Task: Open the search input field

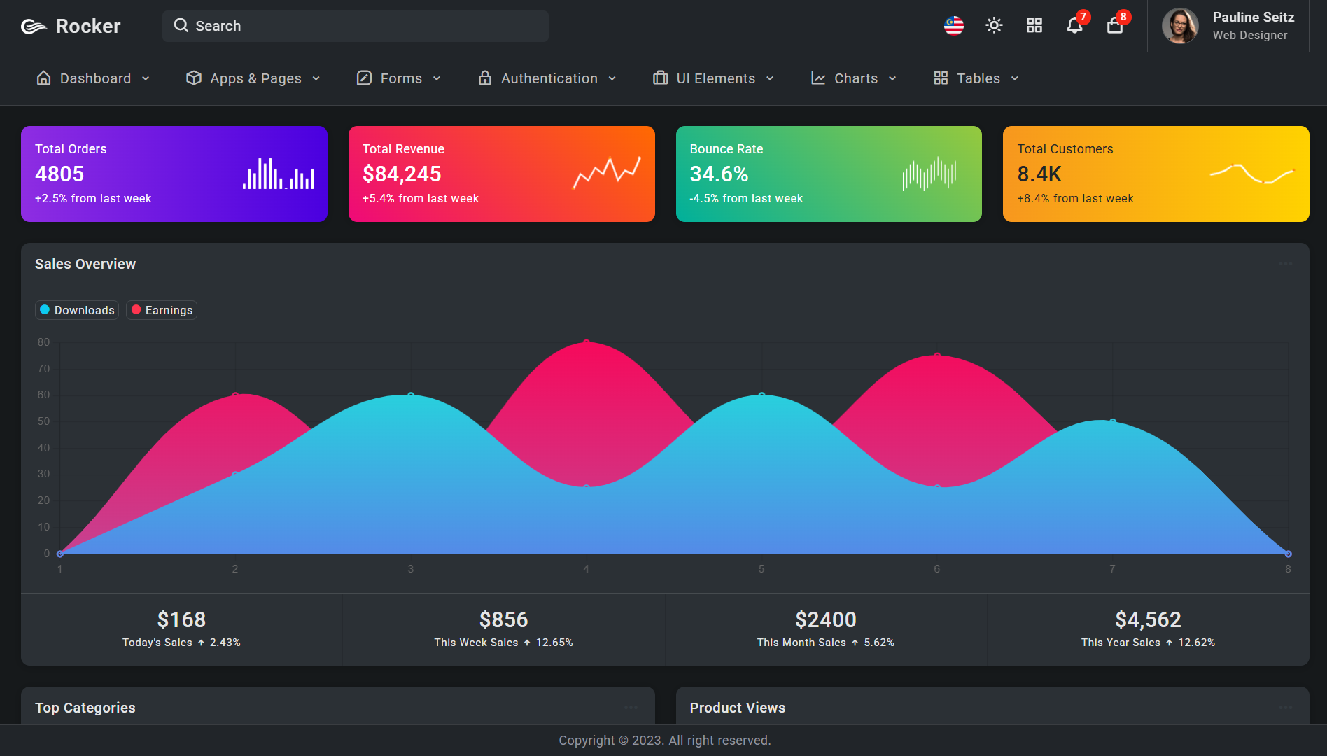Action: tap(355, 26)
